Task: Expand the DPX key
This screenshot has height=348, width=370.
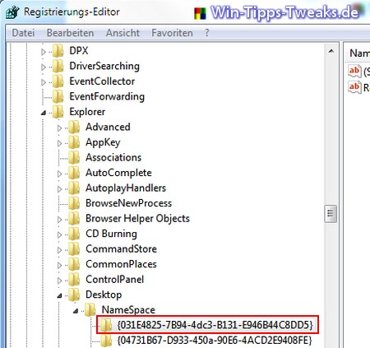Action: [x=44, y=52]
